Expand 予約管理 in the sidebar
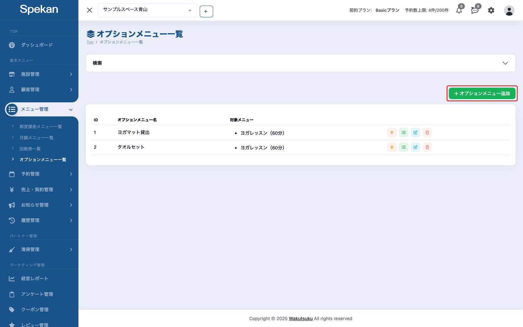 coord(39,174)
